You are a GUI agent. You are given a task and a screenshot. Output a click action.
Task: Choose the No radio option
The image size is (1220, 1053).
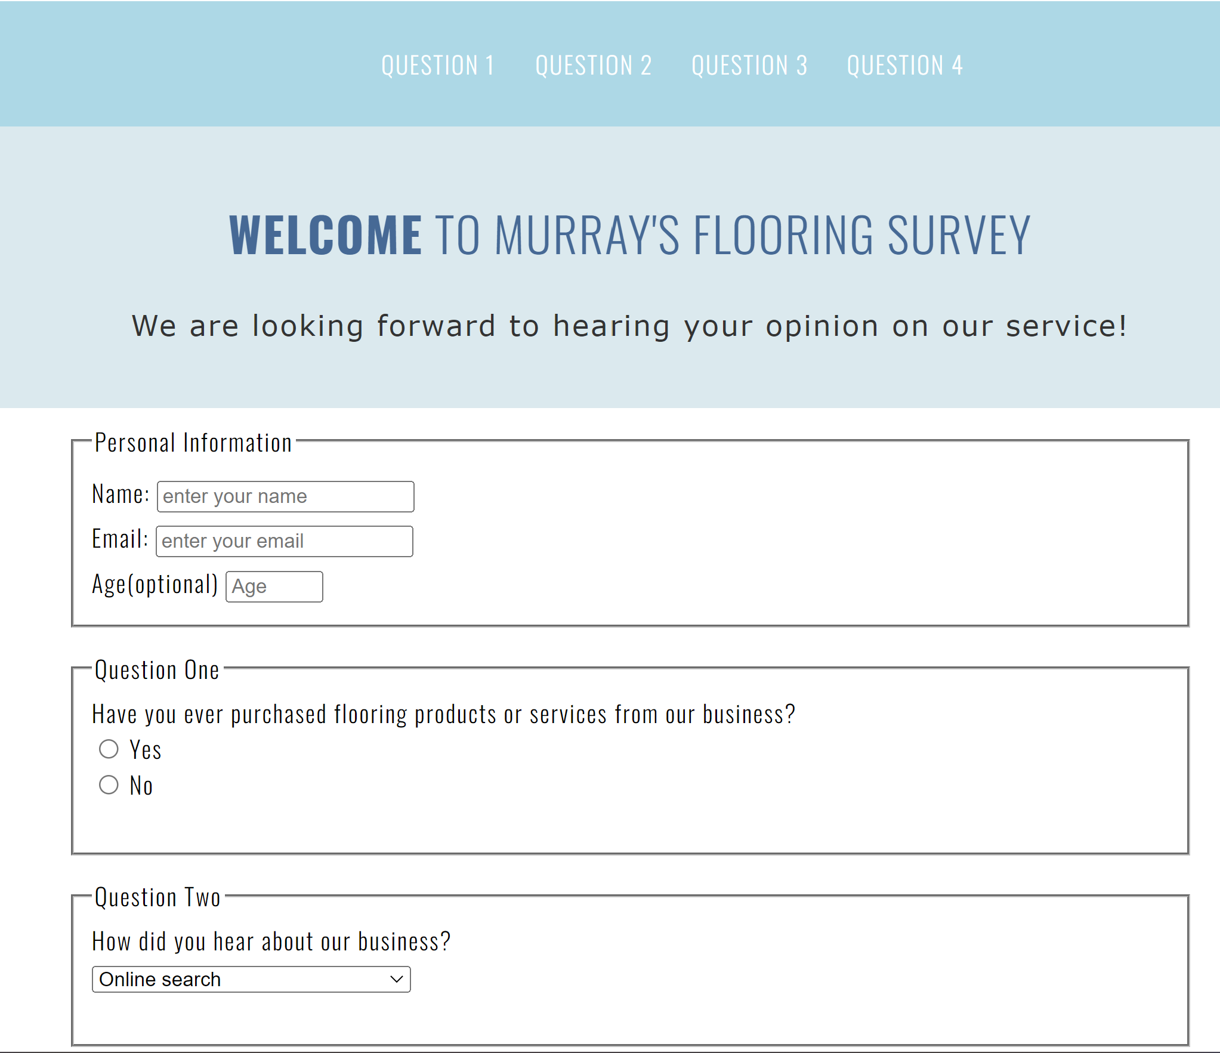pyautogui.click(x=109, y=785)
